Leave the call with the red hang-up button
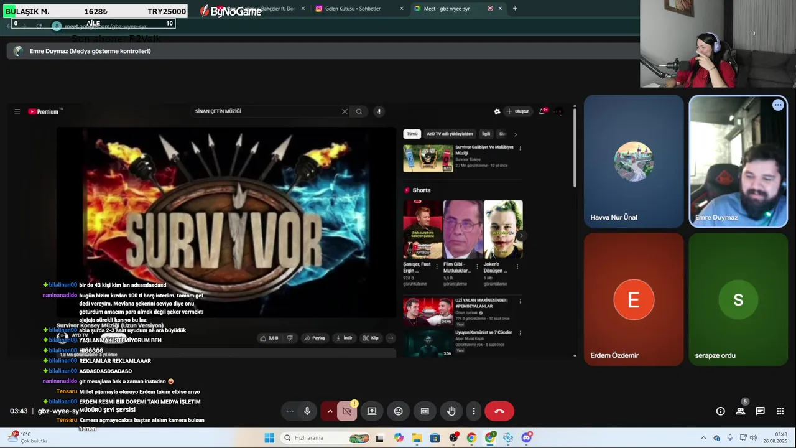 (499, 411)
